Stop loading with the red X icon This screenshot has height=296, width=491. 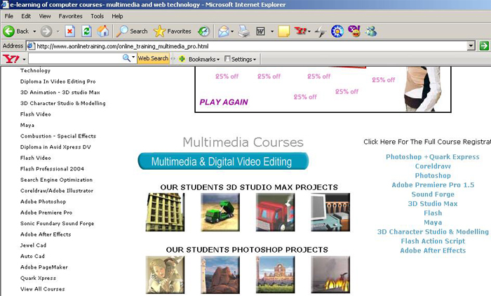click(x=70, y=32)
